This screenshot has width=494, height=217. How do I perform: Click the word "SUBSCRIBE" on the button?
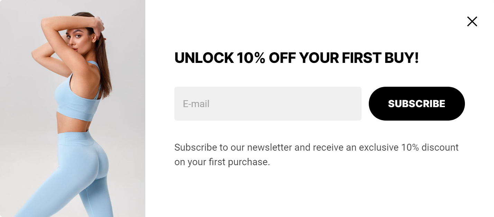(x=417, y=104)
